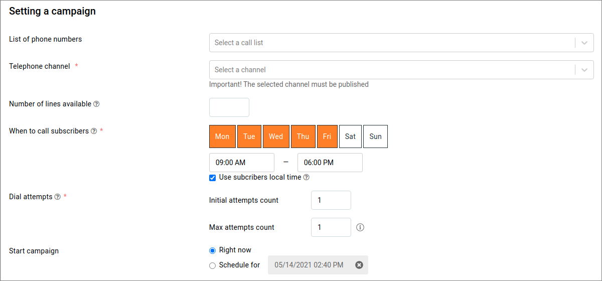Image resolution: width=602 pixels, height=281 pixels.
Task: Click the 06:00 PM end time field
Action: click(x=330, y=163)
